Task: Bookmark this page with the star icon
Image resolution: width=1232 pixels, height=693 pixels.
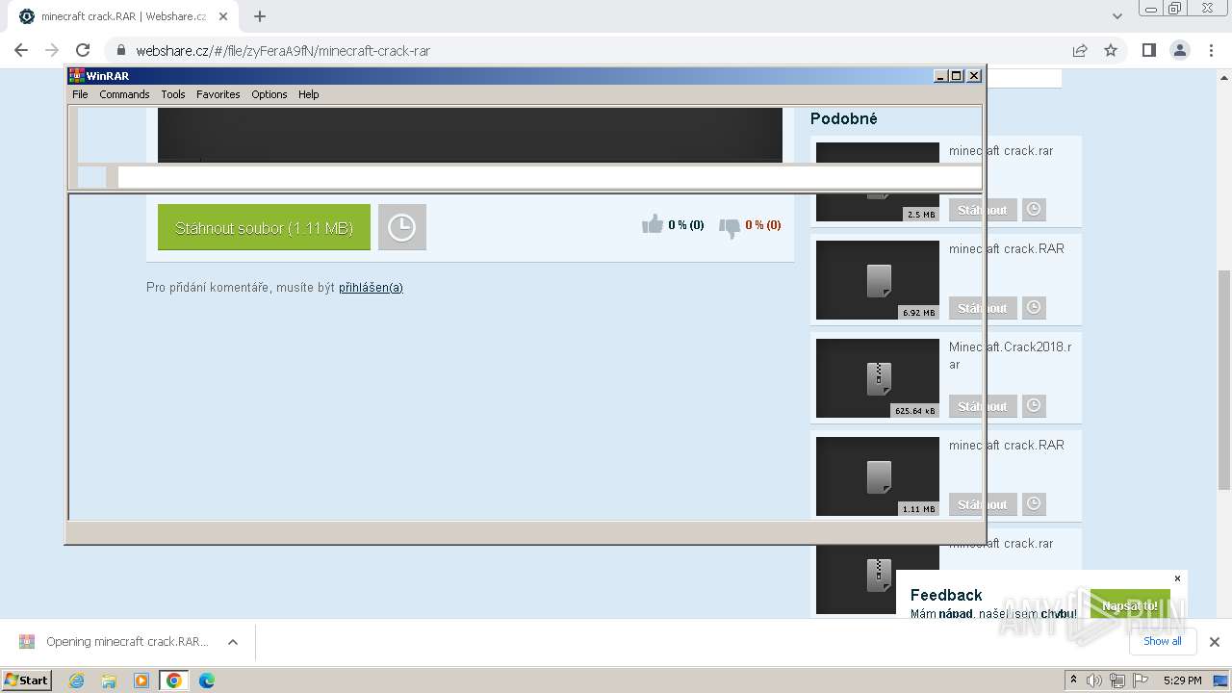Action: click(1111, 50)
